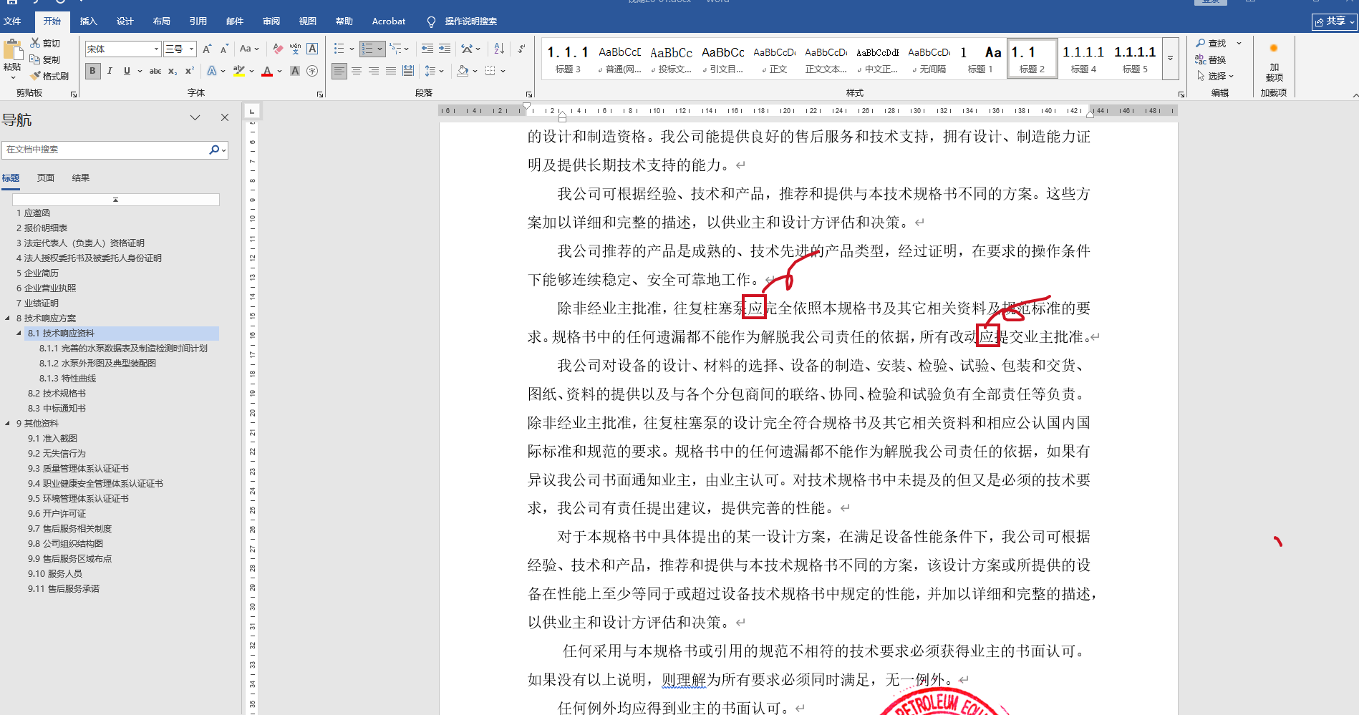Open the navigation search options dropdown
Screen dimensions: 1359x715
click(224, 150)
